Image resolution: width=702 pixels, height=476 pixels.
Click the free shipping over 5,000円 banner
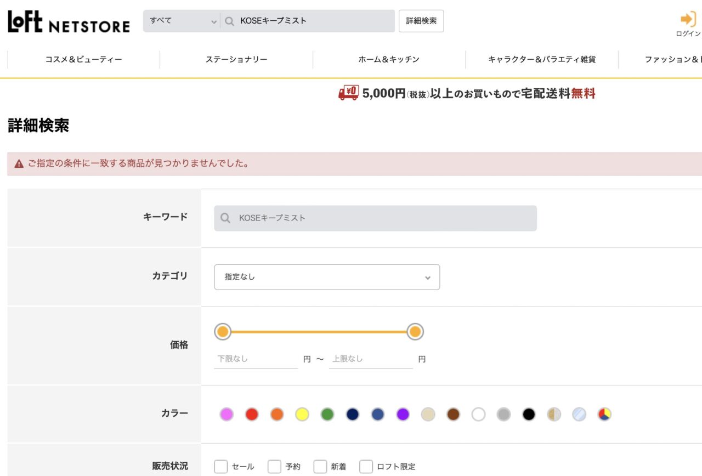[x=467, y=93]
